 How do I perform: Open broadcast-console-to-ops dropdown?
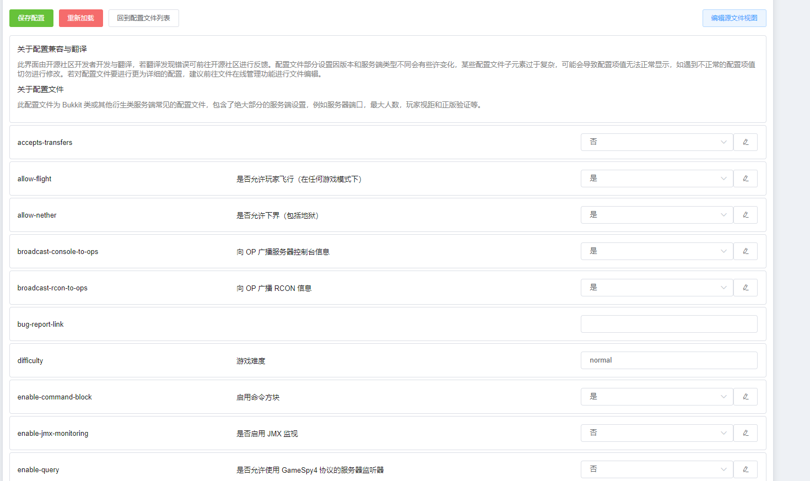tap(656, 251)
